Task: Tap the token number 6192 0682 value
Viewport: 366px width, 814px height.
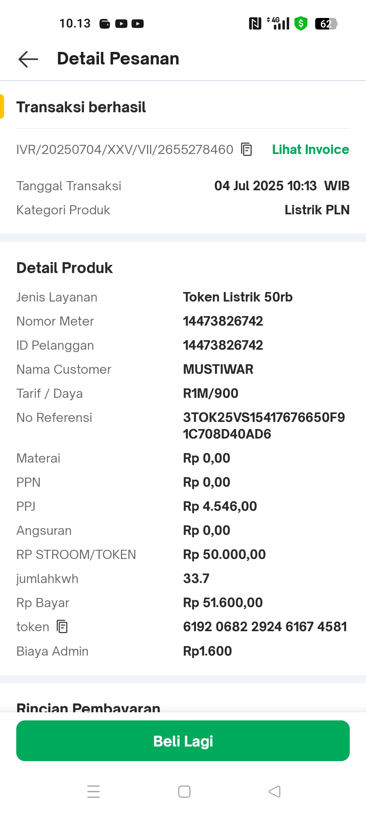Action: point(265,627)
